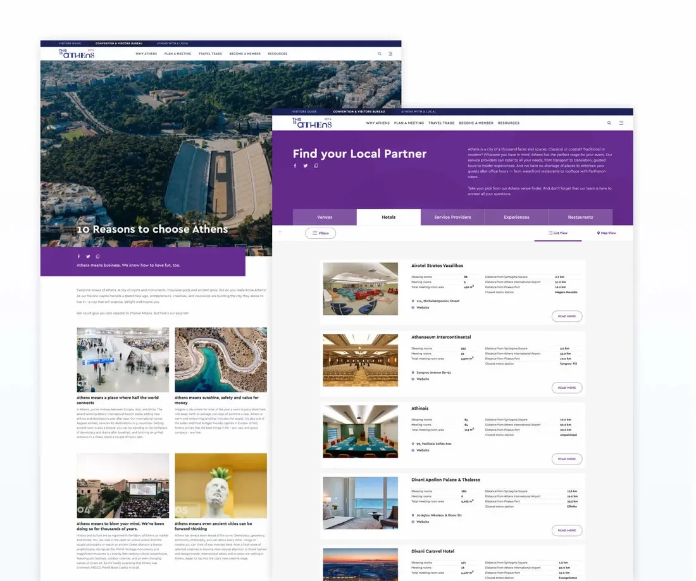Click Athens with a Local on 10 Reasons top bar
This screenshot has height=581, width=696.
pyautogui.click(x=173, y=44)
